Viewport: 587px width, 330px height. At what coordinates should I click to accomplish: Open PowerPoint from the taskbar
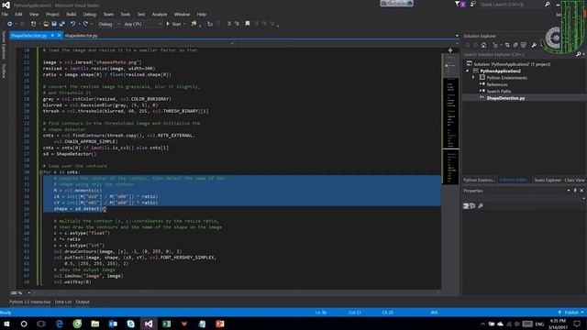point(220,324)
